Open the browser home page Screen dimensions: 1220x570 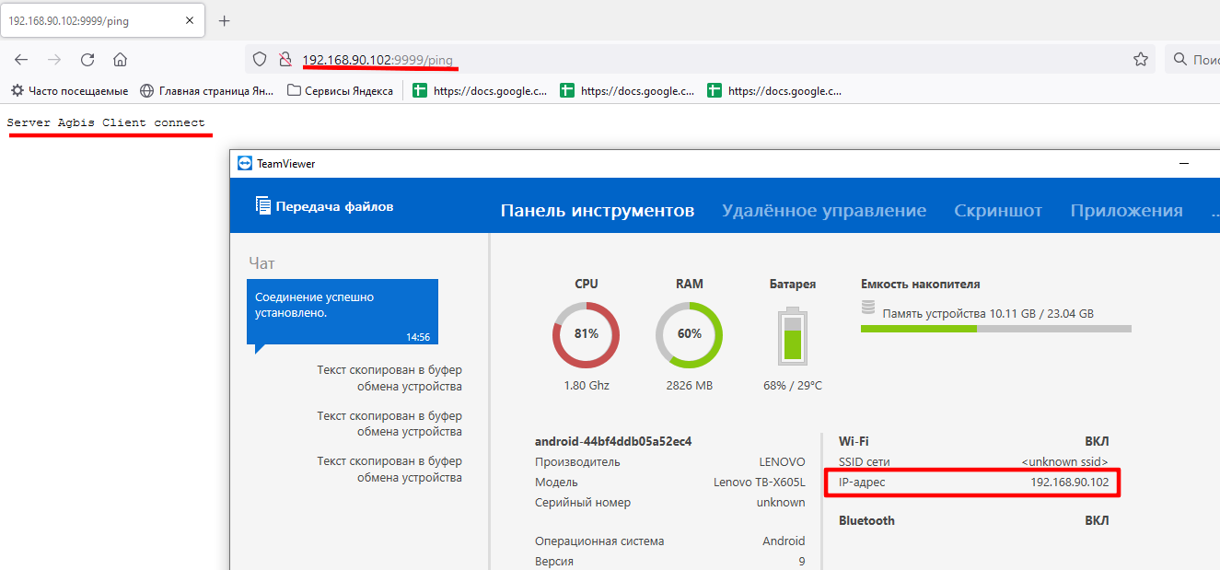point(120,60)
